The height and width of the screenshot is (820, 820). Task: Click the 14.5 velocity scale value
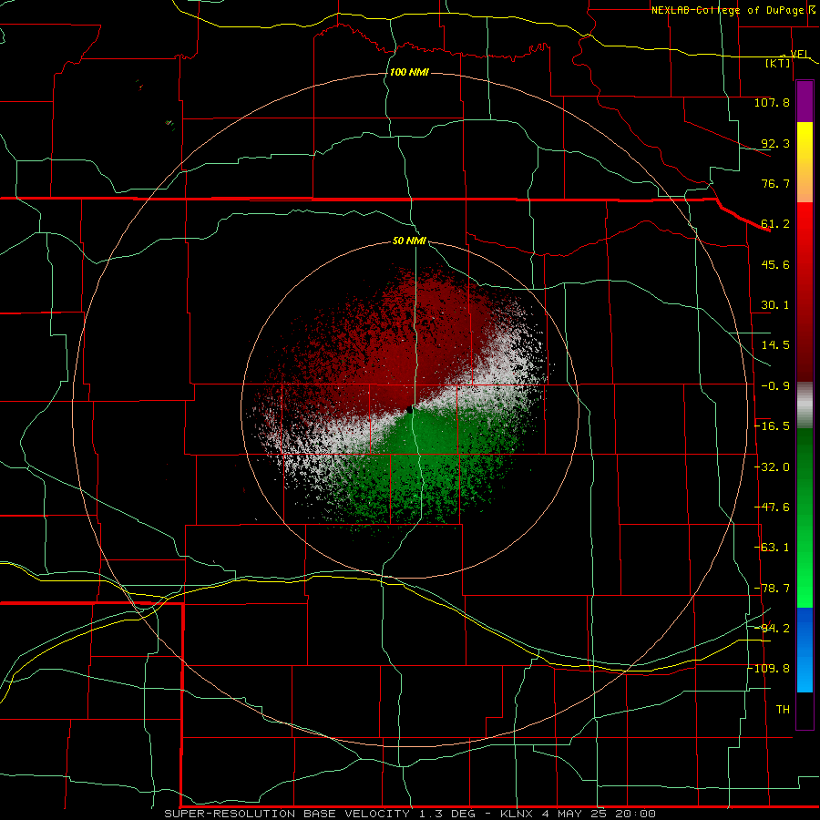775,345
